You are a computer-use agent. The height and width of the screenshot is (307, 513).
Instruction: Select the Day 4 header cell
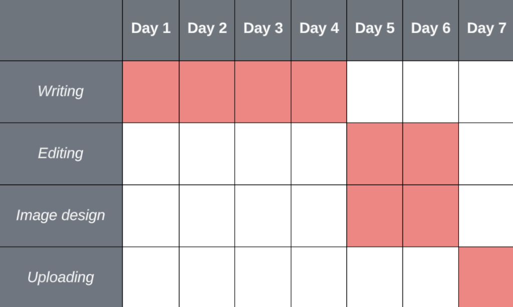[x=319, y=29]
